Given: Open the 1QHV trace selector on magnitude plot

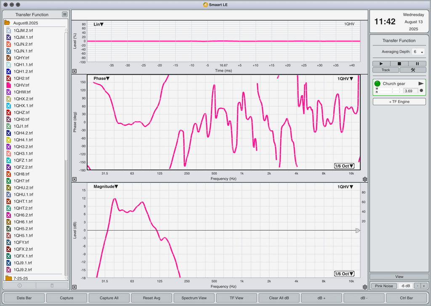Looking at the screenshot, I should click(345, 187).
